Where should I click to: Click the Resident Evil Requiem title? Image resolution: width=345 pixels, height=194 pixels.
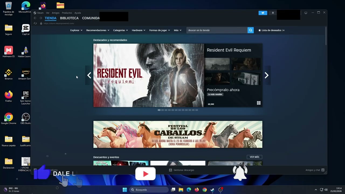coord(229,50)
